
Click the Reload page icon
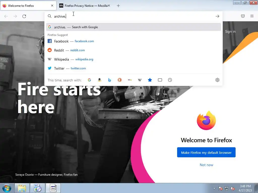coord(24,16)
